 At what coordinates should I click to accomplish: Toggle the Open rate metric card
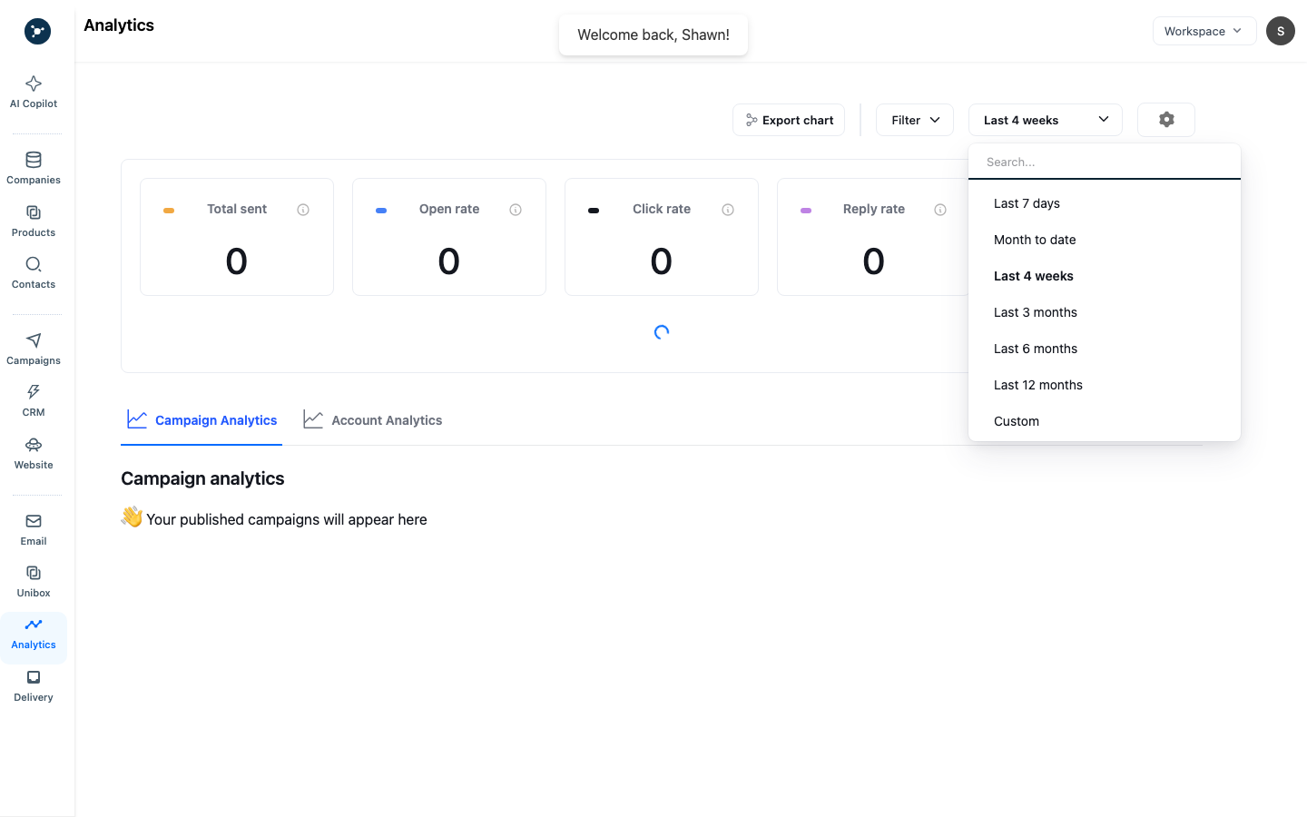pos(449,237)
